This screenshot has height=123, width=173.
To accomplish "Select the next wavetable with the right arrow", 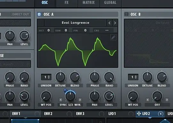I will click(115, 23).
